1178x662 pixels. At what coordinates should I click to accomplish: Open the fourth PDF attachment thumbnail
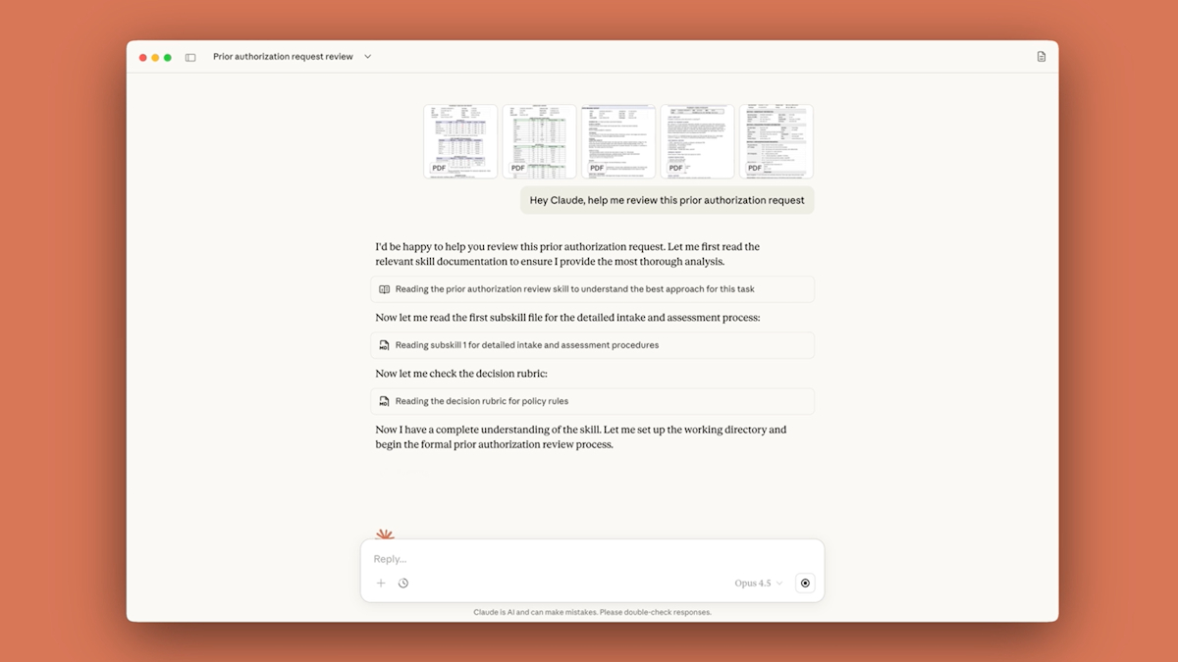pyautogui.click(x=697, y=141)
